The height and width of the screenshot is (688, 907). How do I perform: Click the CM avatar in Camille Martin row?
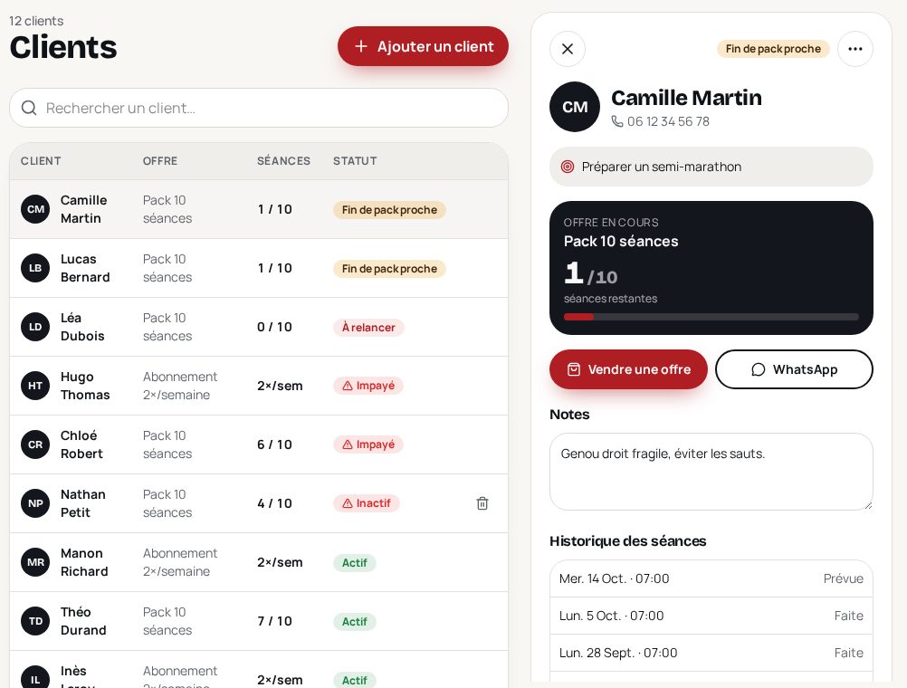35,209
